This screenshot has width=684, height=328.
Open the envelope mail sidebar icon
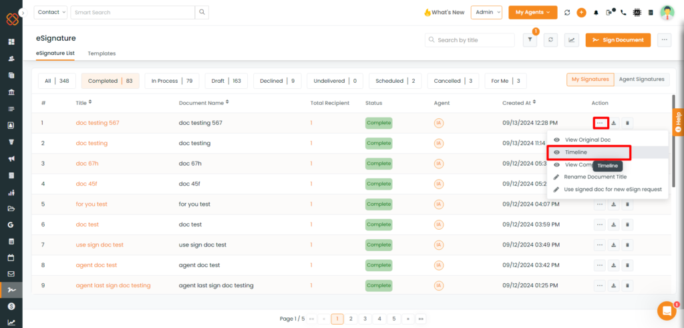(11, 275)
